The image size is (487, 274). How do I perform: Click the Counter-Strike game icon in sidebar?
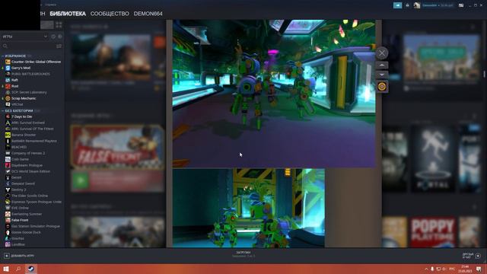[x=8, y=62]
